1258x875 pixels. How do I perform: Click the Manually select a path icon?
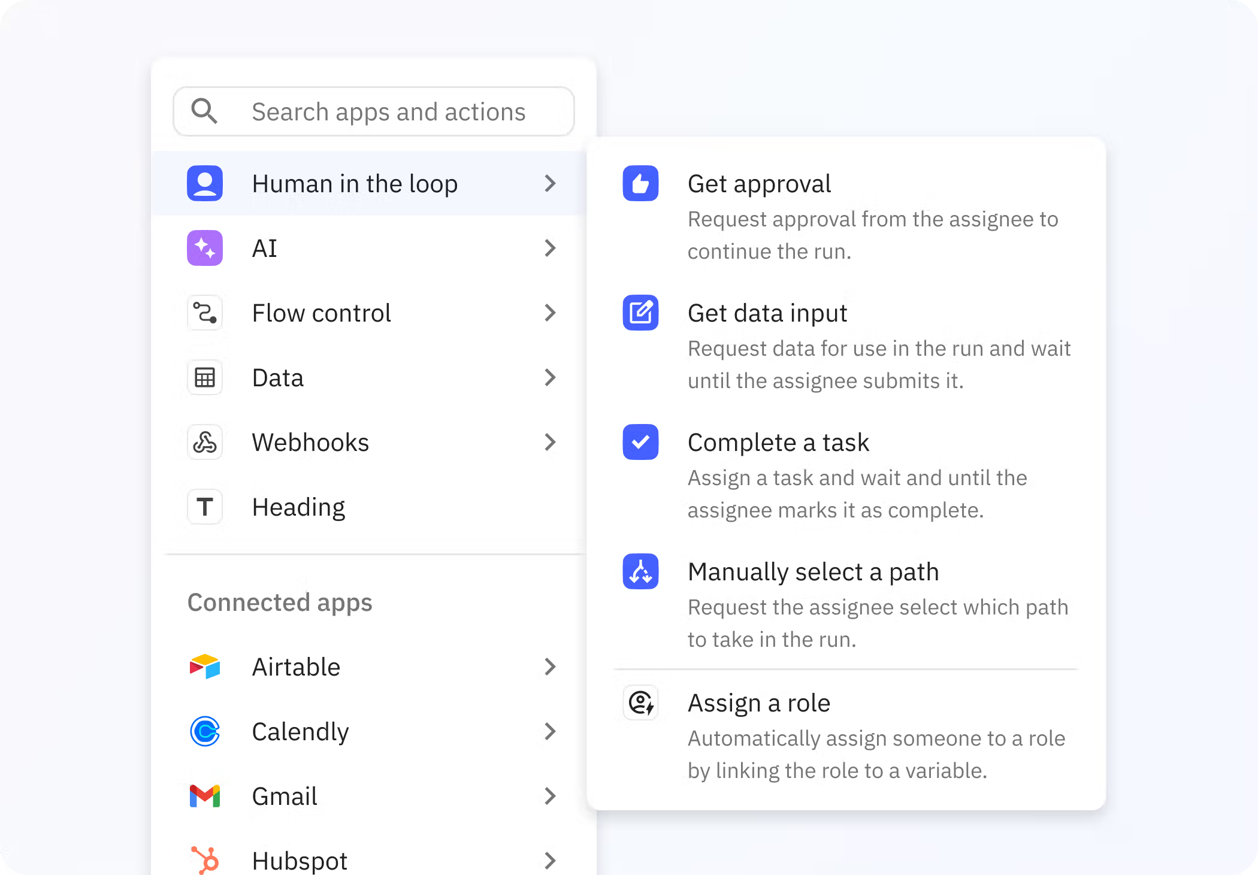click(640, 571)
